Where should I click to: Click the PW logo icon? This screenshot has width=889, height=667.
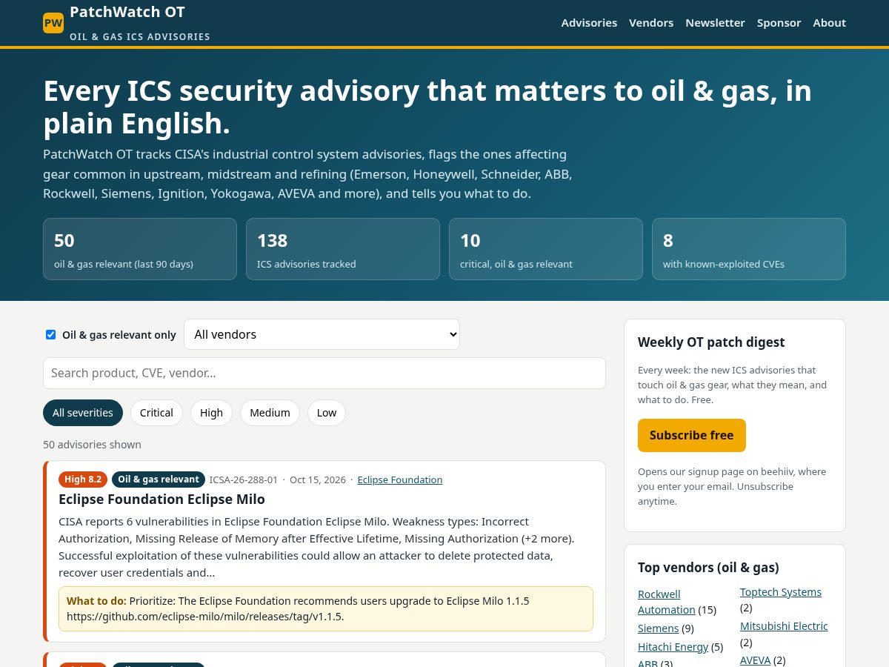[53, 23]
